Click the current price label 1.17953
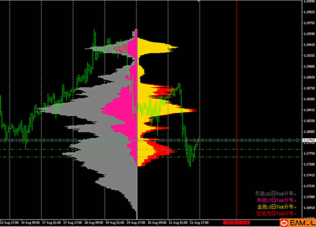 coord(309,140)
